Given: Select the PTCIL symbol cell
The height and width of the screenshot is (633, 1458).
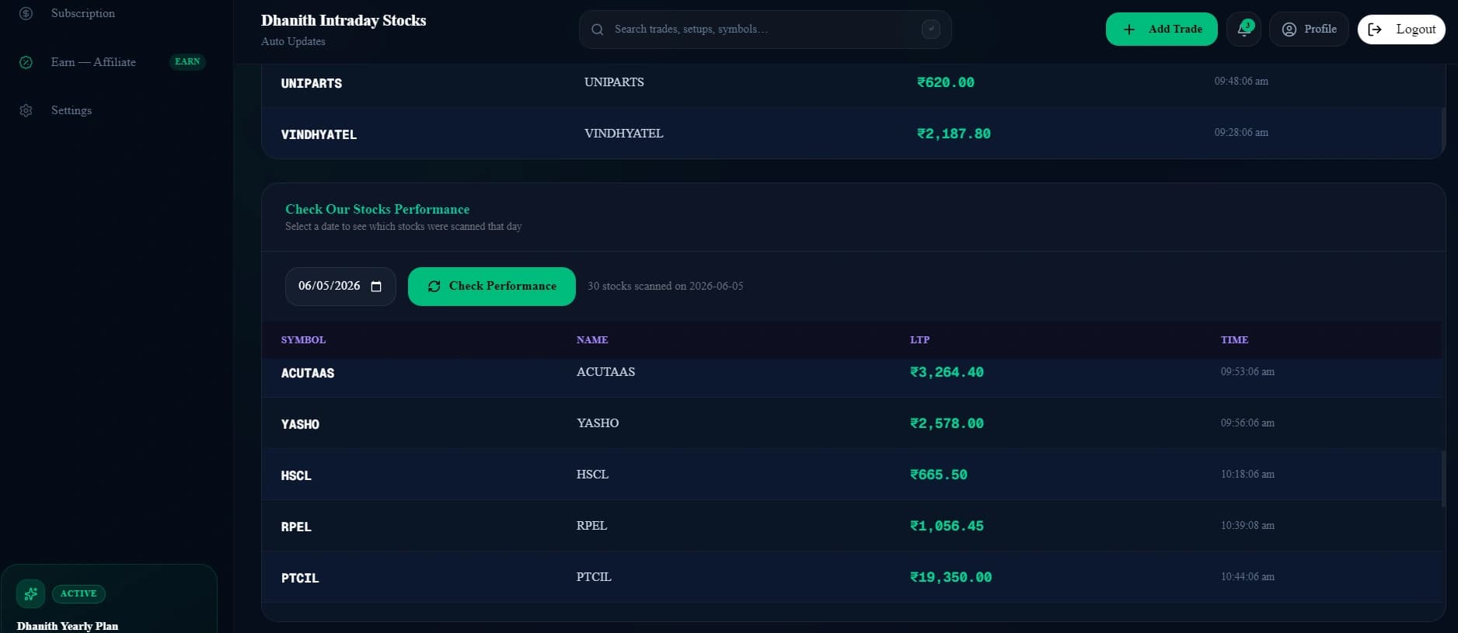Looking at the screenshot, I should point(300,578).
